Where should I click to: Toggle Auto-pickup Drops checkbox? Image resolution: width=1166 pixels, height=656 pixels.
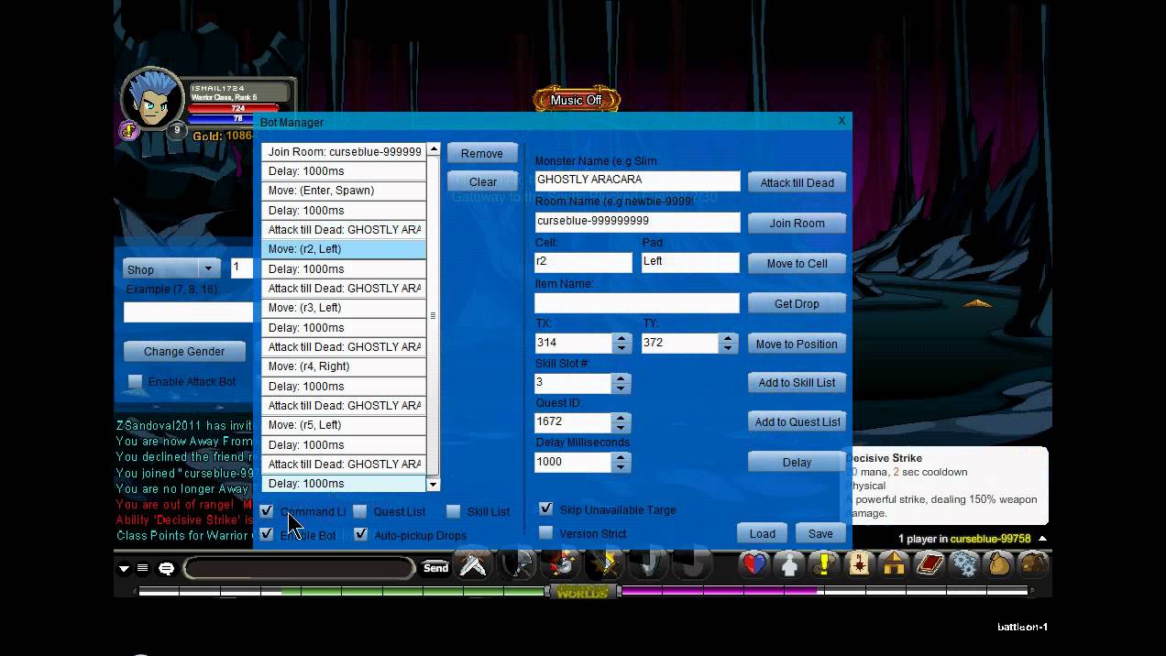coord(361,534)
